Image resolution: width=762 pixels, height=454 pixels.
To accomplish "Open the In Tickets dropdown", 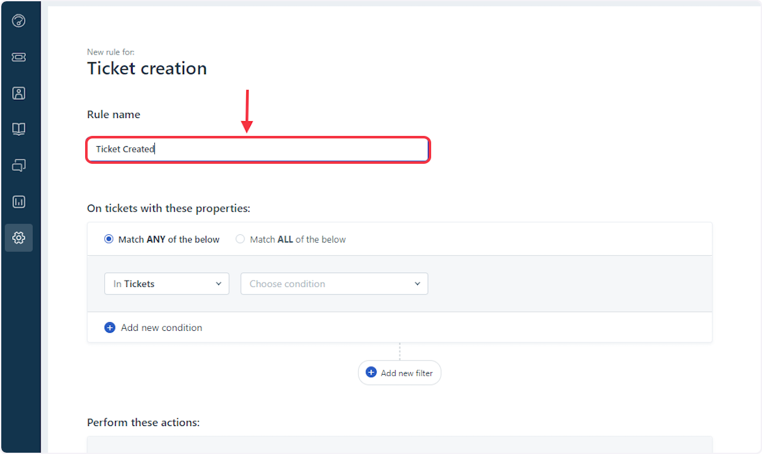I will [x=166, y=284].
